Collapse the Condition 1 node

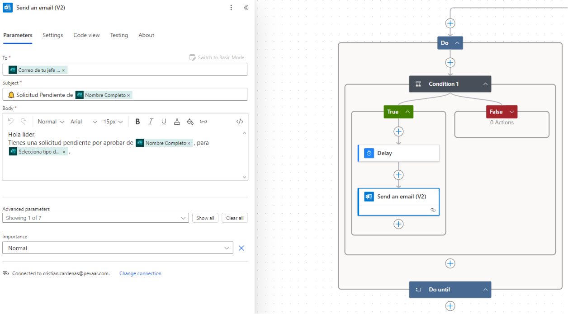click(485, 84)
